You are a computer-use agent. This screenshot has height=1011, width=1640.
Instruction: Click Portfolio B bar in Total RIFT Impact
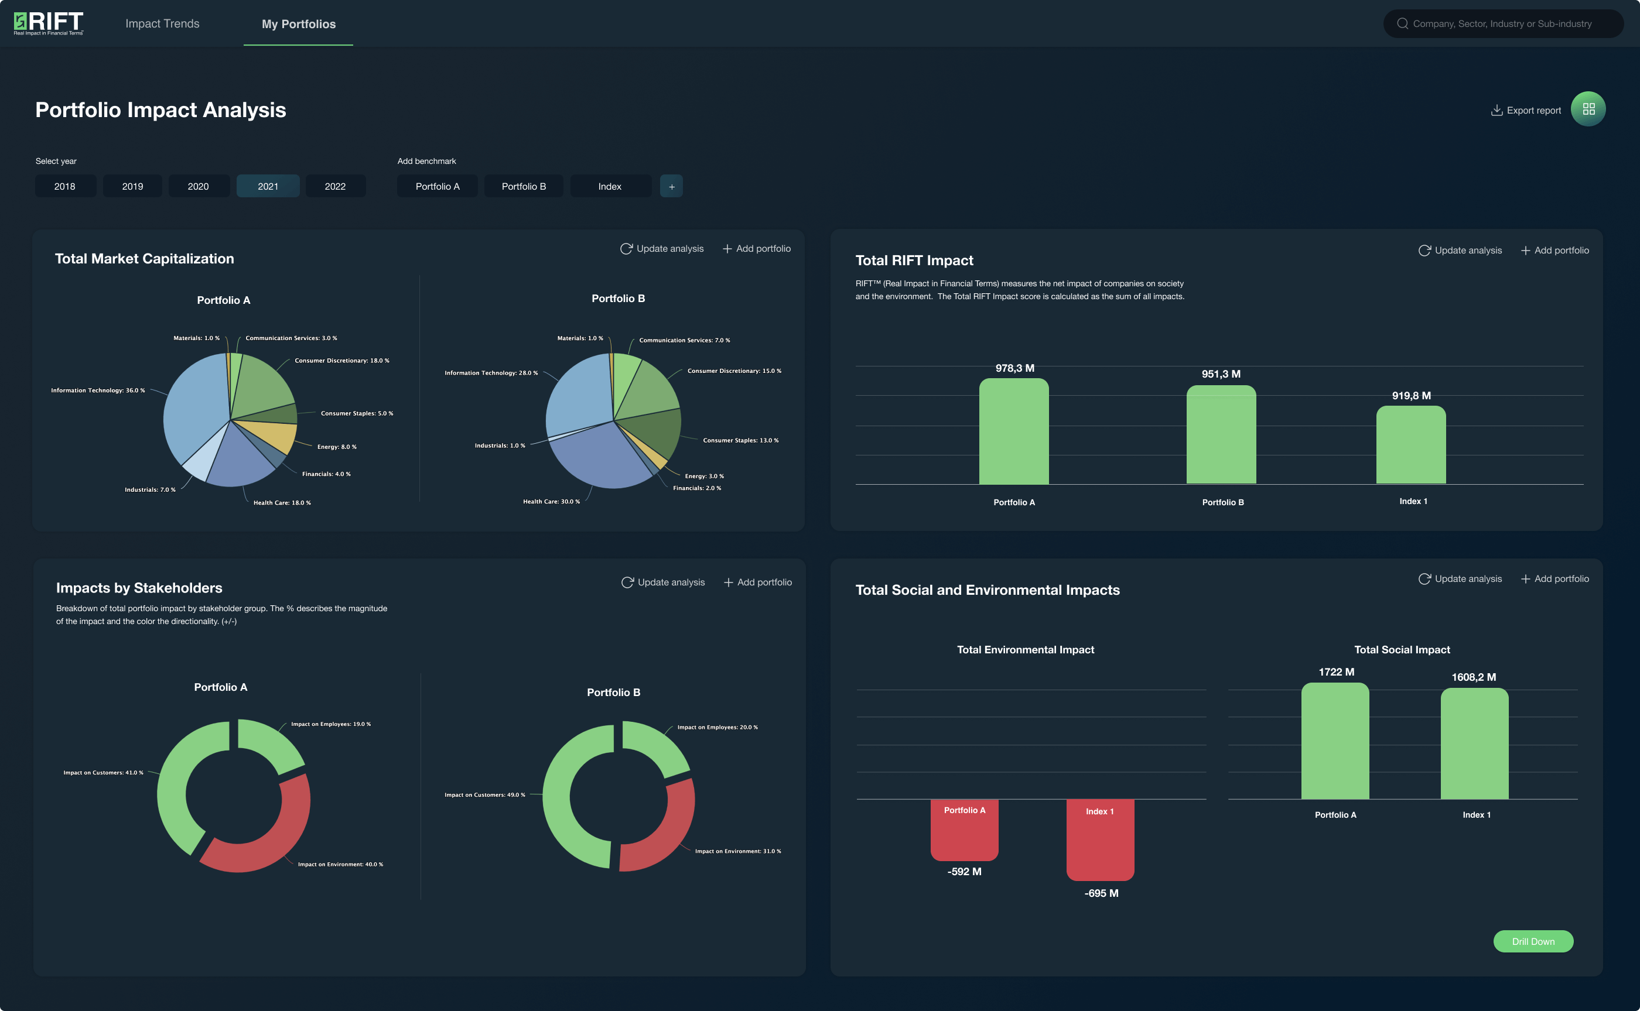tap(1221, 434)
